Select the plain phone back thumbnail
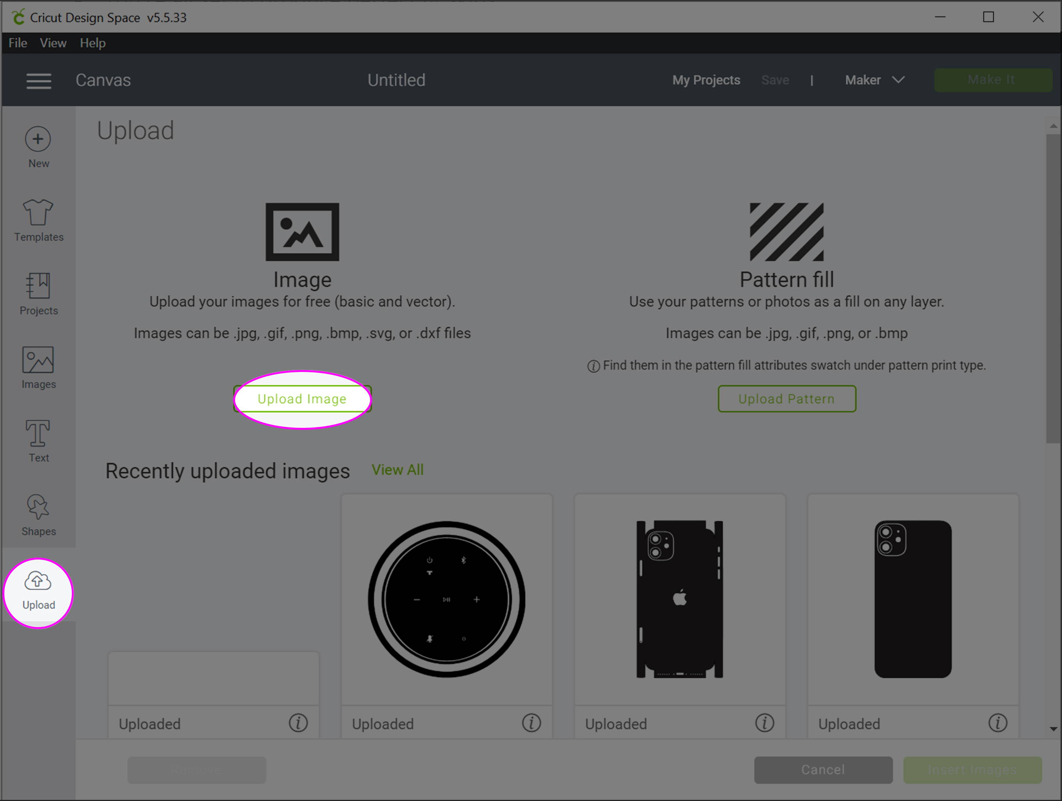 click(913, 599)
